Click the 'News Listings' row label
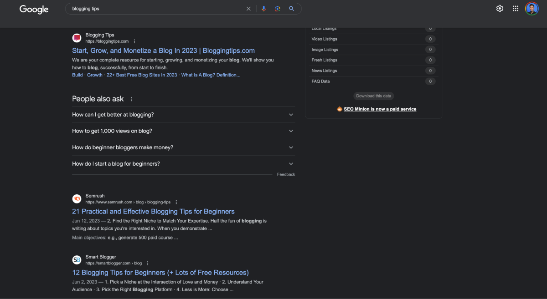This screenshot has height=299, width=547. 325,71
